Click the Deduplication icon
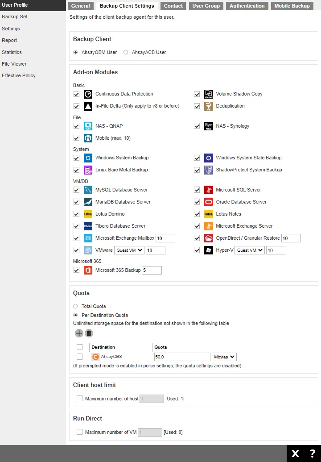Image resolution: width=321 pixels, height=462 pixels. [209, 106]
